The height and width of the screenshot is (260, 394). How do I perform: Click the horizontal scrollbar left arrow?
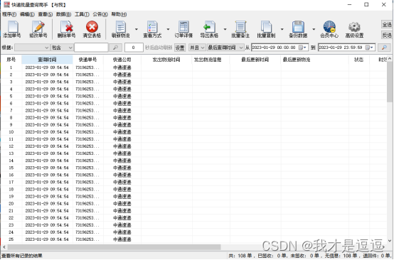[x=4, y=247]
